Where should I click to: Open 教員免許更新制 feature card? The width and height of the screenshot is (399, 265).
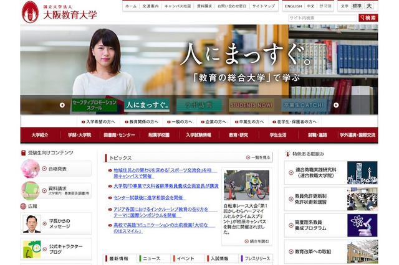(x=331, y=199)
